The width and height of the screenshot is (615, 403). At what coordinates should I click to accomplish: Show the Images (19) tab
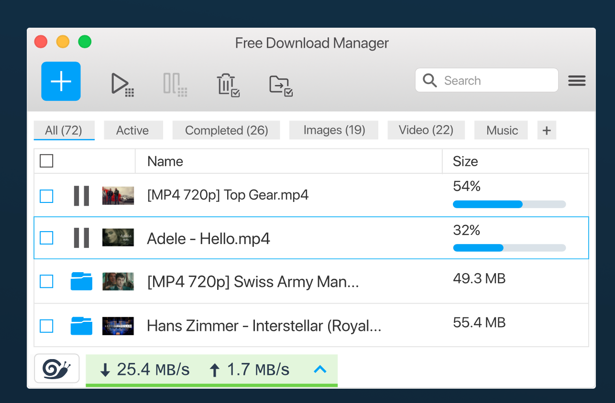point(334,130)
